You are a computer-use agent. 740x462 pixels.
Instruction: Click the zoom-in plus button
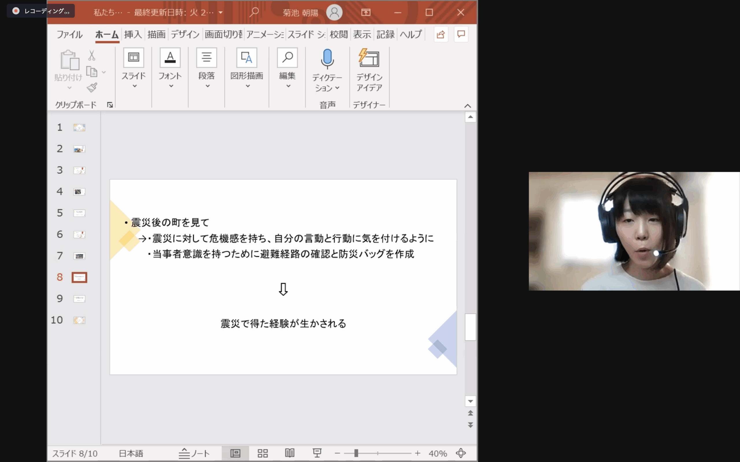pyautogui.click(x=417, y=453)
